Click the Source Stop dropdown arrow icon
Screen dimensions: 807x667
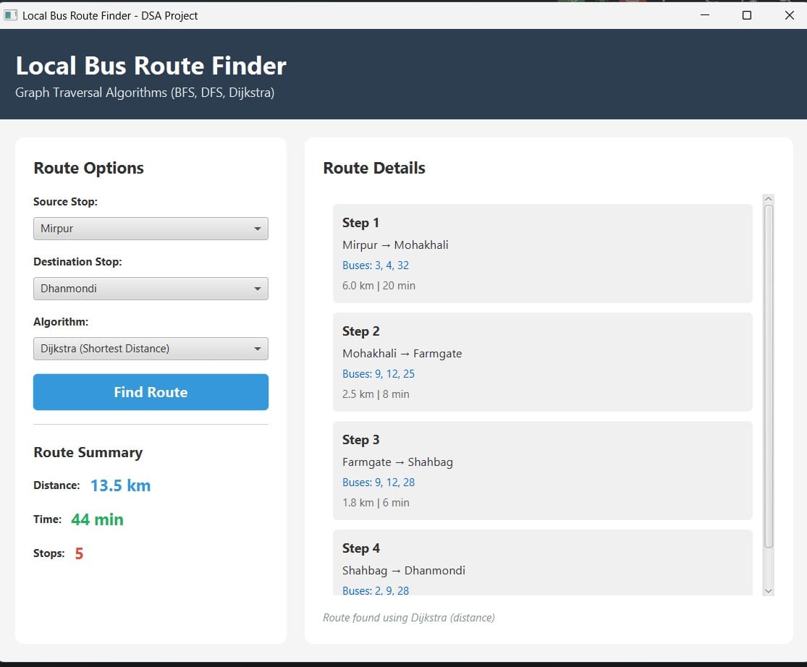(x=258, y=229)
